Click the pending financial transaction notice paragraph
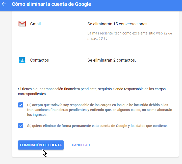 92,91
